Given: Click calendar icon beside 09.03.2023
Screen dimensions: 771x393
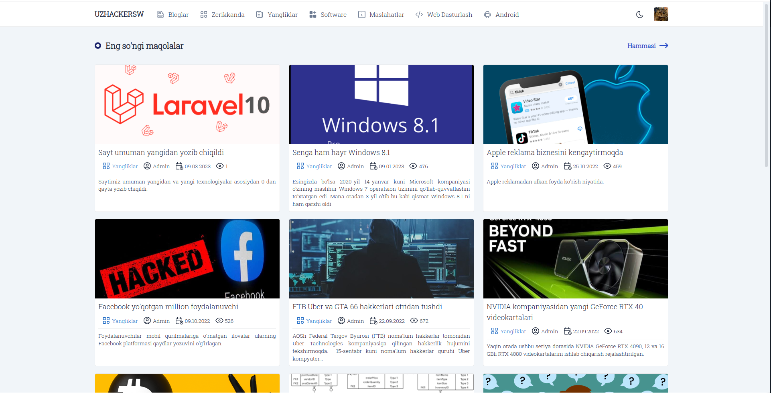Looking at the screenshot, I should [x=179, y=166].
